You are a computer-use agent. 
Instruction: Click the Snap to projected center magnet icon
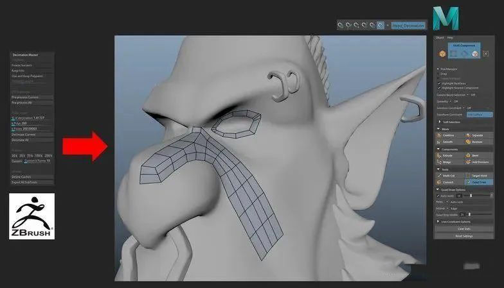tap(364, 25)
